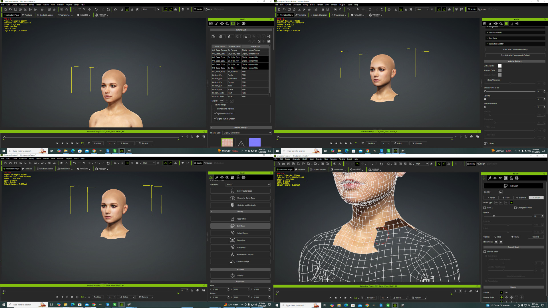Open the Plugins menu in the Material Settings window

coord(342,5)
